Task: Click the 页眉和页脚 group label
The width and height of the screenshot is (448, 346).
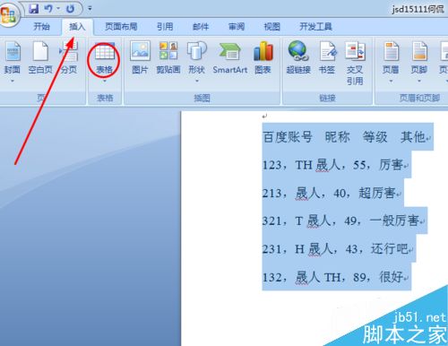Action: (x=419, y=98)
